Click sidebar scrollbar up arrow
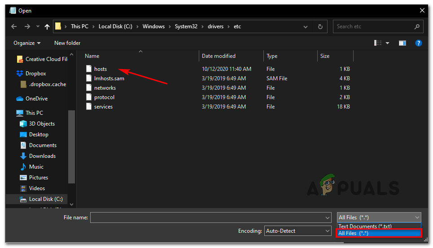The width and height of the screenshot is (433, 248). (71, 54)
